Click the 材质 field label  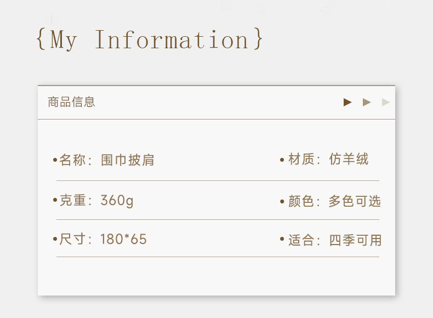[302, 160]
